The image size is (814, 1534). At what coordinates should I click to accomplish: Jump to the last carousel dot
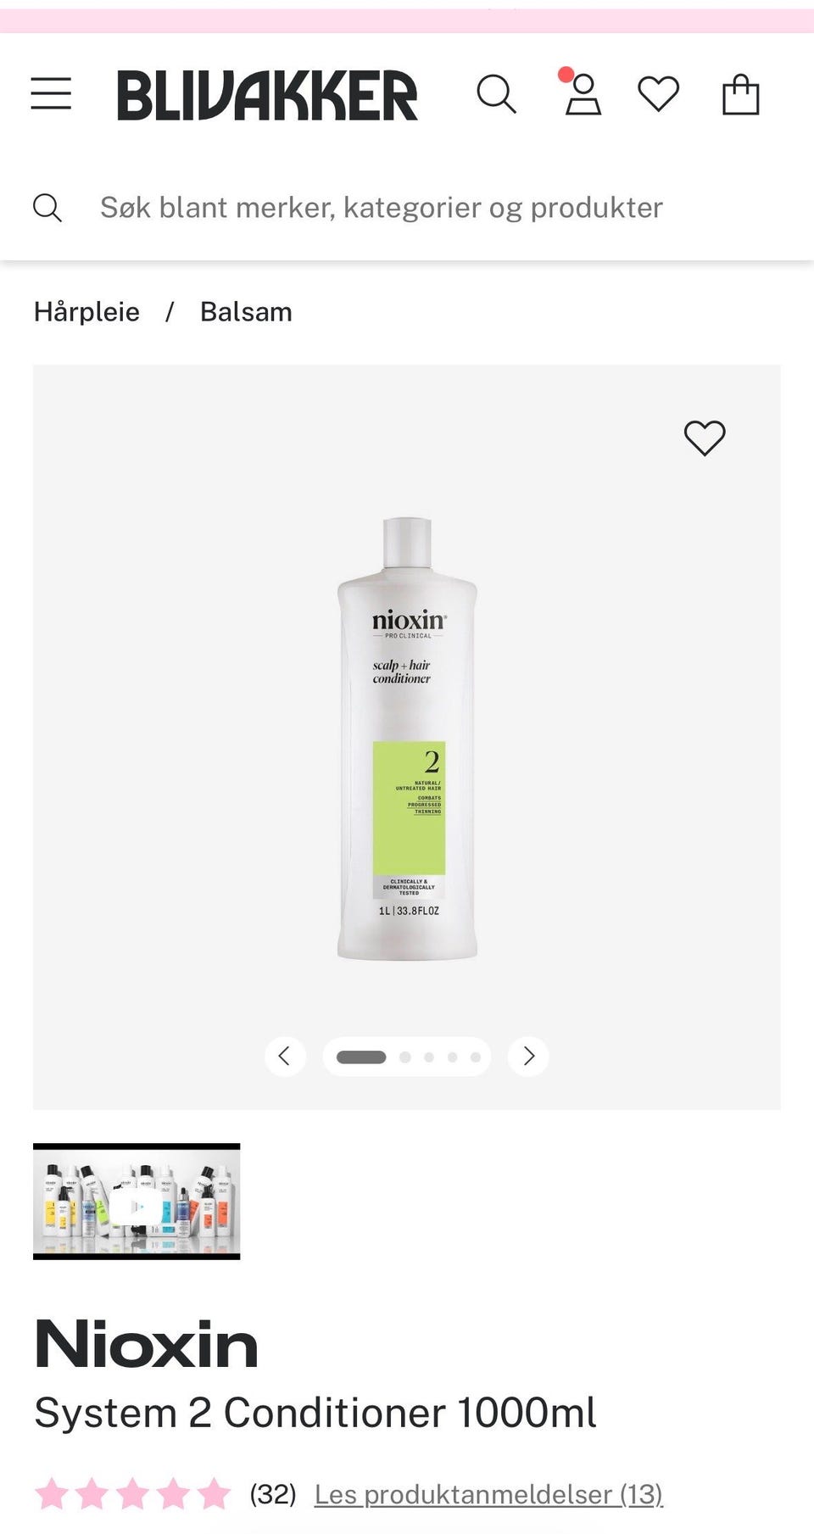click(x=476, y=1057)
